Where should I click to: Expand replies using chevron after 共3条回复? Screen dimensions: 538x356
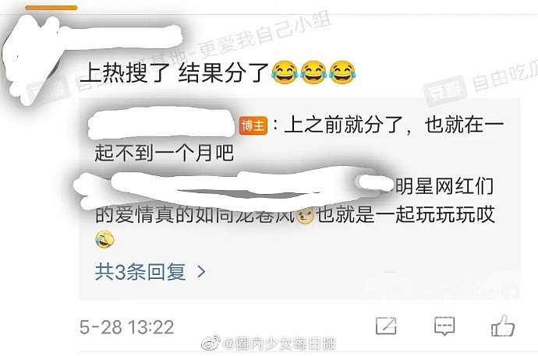click(201, 272)
